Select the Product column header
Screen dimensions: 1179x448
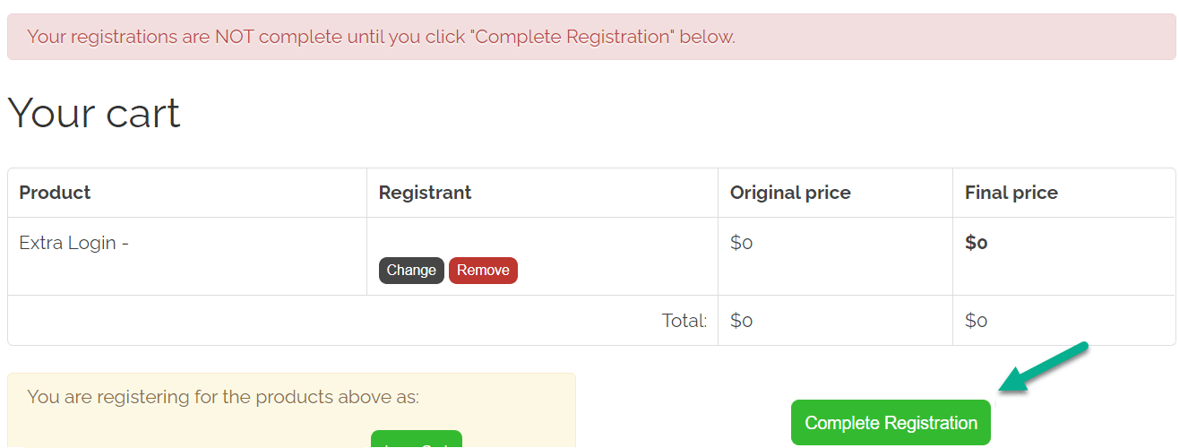tap(55, 193)
